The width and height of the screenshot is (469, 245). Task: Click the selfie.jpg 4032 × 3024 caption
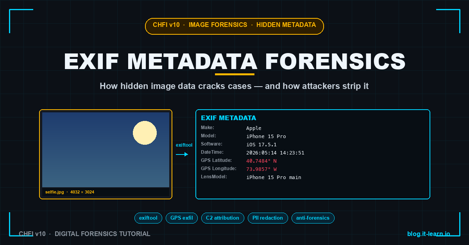point(70,192)
